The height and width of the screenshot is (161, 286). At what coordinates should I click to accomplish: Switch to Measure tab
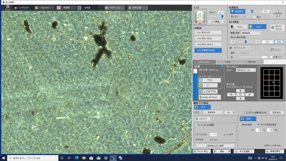(252, 62)
